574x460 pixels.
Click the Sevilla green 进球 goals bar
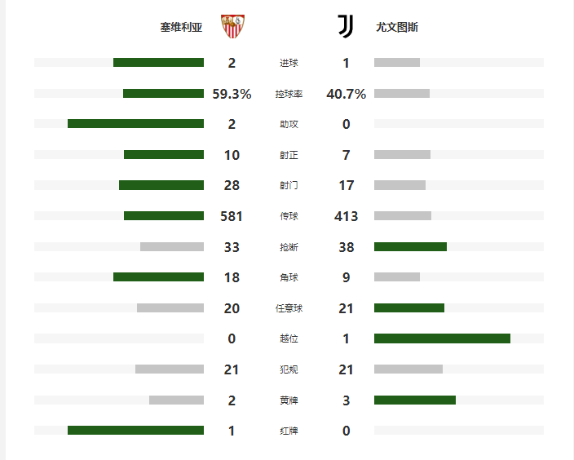(x=158, y=62)
